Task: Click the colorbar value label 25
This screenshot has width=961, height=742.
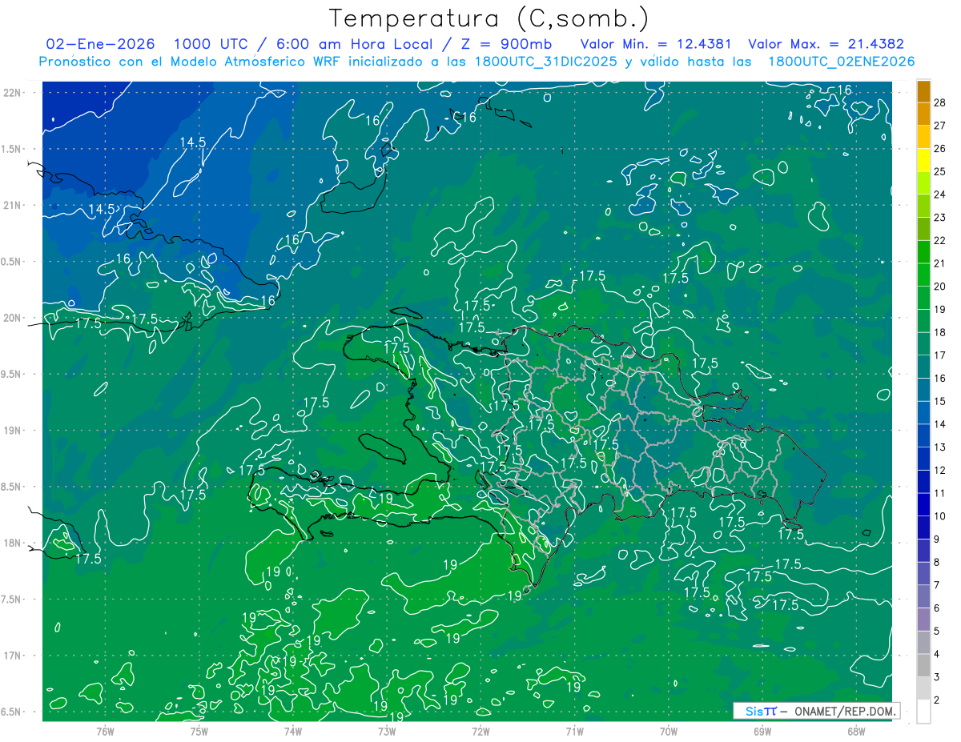Action: pos(940,171)
